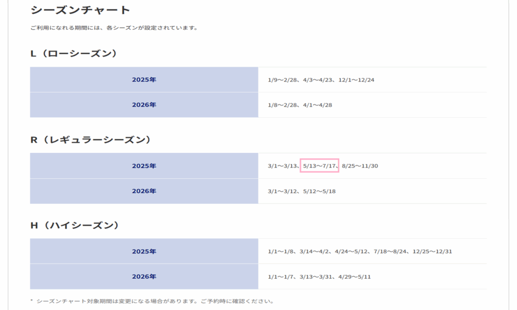The image size is (517, 310).
Task: Click the 2025年 ハイシーズン dates cell starting 1/1〜1/8
Action: tap(372, 251)
